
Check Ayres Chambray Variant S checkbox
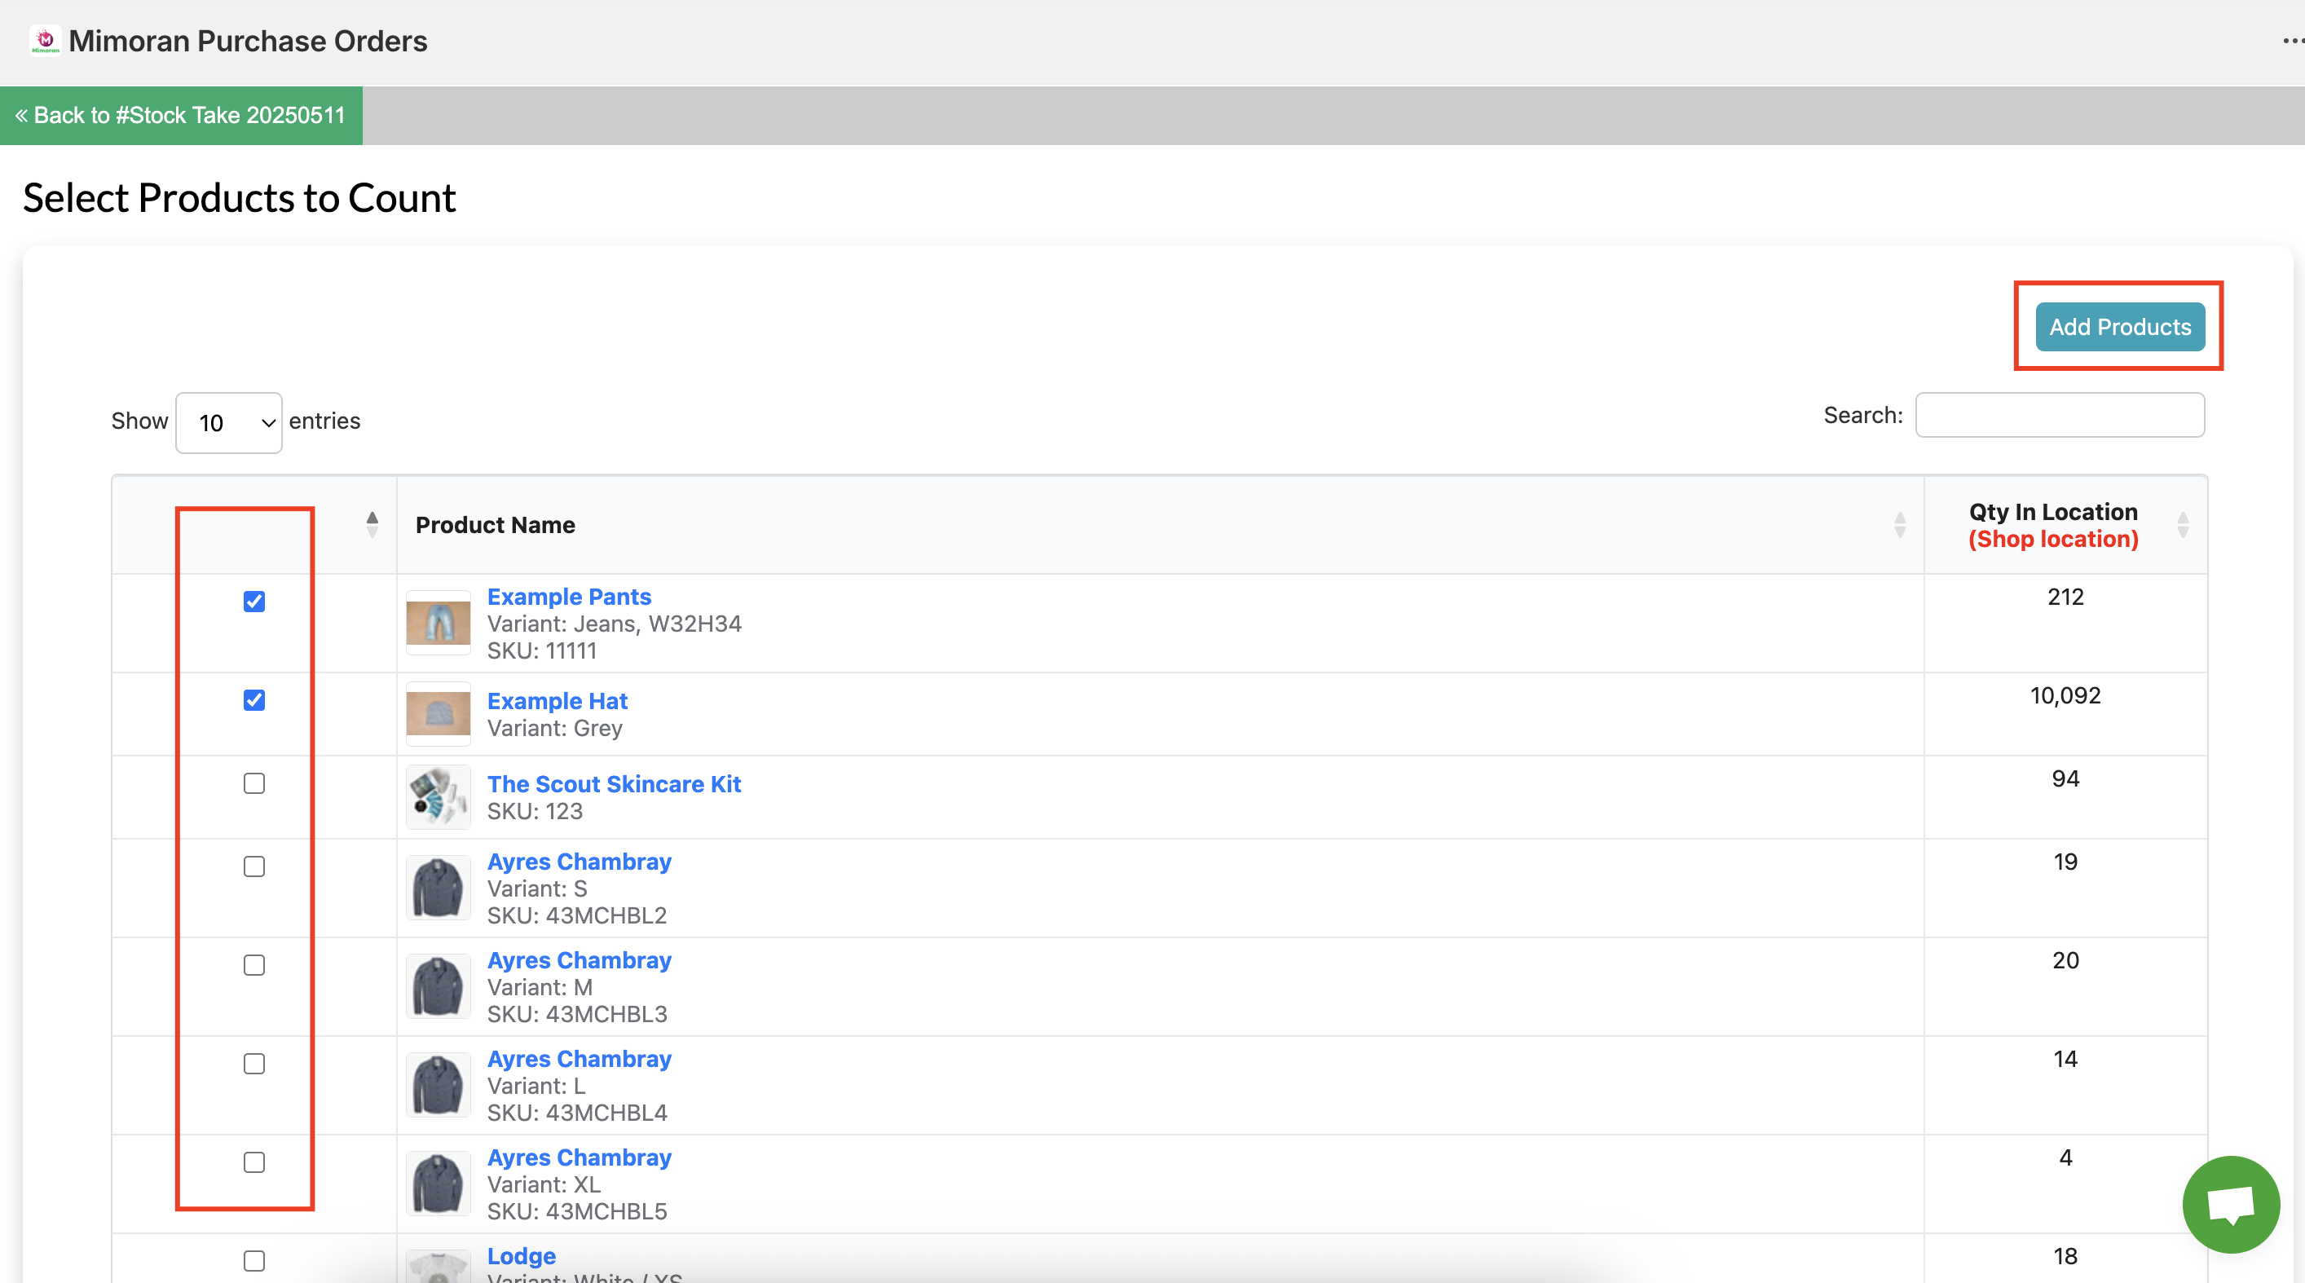tap(254, 866)
